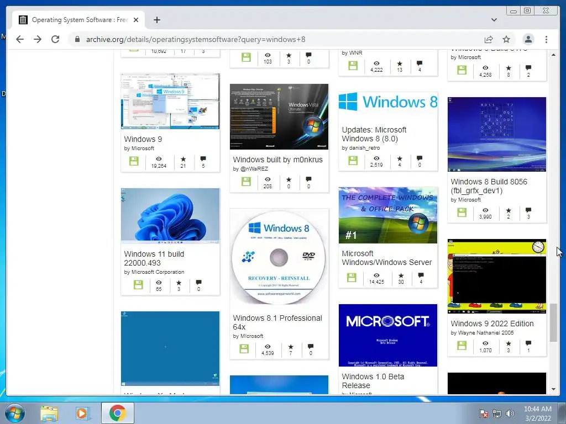This screenshot has width=566, height=424.
Task: Open Windows 8 Build 8056 (fbl_grfx_dev1) title
Action: tap(489, 186)
